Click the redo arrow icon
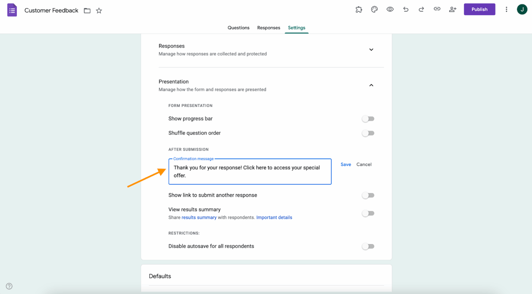This screenshot has width=532, height=294. pos(421,9)
